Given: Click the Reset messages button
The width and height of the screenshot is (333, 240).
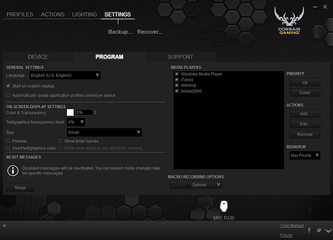Looking at the screenshot, I should click(x=20, y=188).
